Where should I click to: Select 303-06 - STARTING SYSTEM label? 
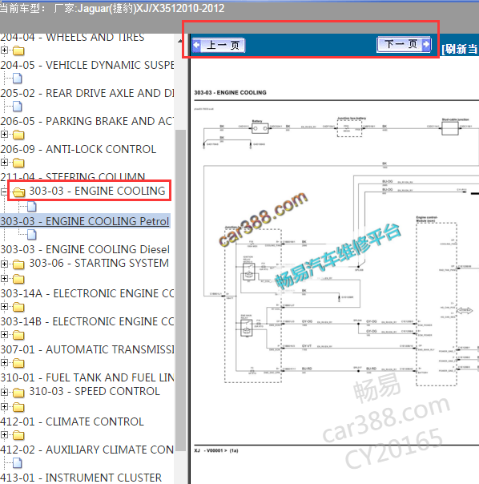tap(99, 264)
